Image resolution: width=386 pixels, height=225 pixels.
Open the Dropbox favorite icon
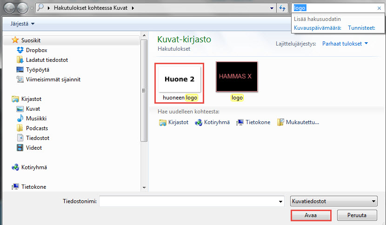20,50
